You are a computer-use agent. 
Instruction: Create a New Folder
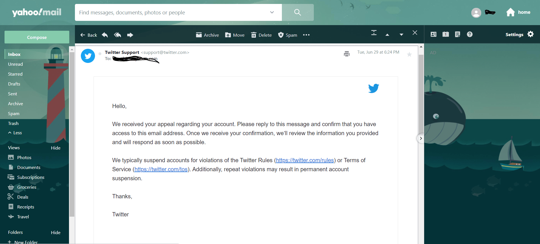pyautogui.click(x=23, y=242)
